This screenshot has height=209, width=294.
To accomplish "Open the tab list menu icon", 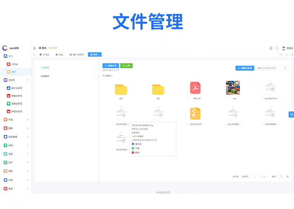I will pyautogui.click(x=292, y=54).
